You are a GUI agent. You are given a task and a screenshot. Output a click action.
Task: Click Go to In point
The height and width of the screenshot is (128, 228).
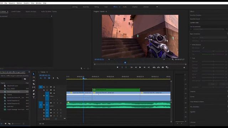[x=131, y=67]
